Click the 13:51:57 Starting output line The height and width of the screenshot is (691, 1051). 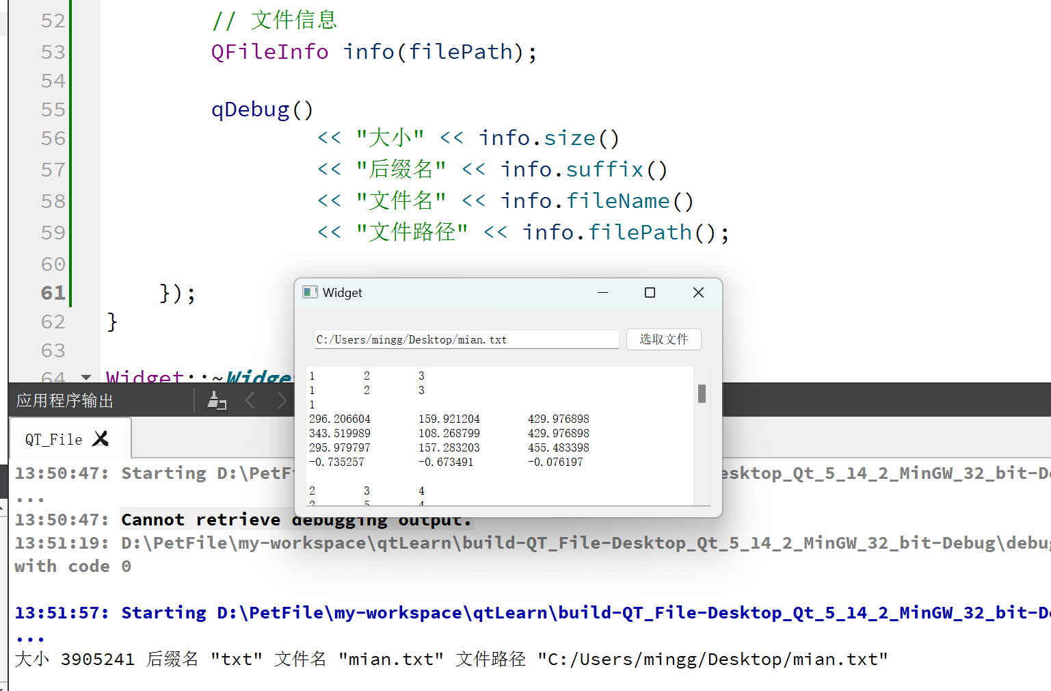pos(533,613)
